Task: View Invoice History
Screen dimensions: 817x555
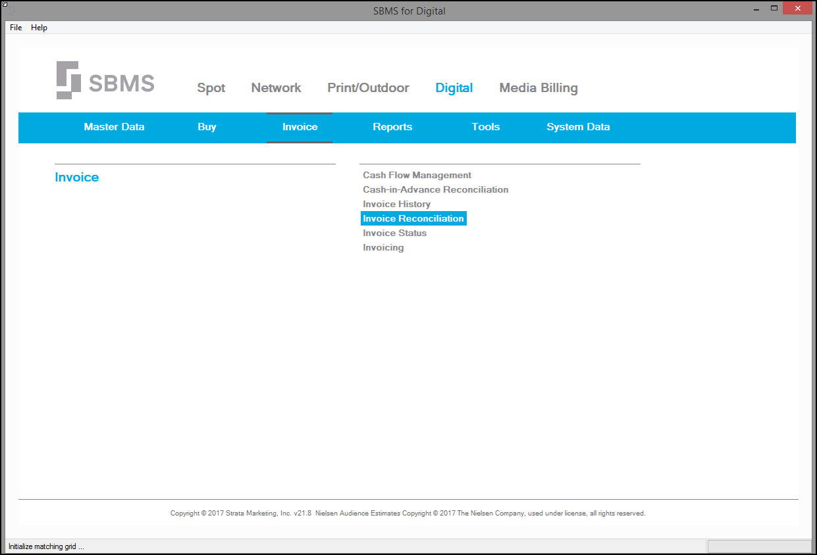Action: point(396,204)
